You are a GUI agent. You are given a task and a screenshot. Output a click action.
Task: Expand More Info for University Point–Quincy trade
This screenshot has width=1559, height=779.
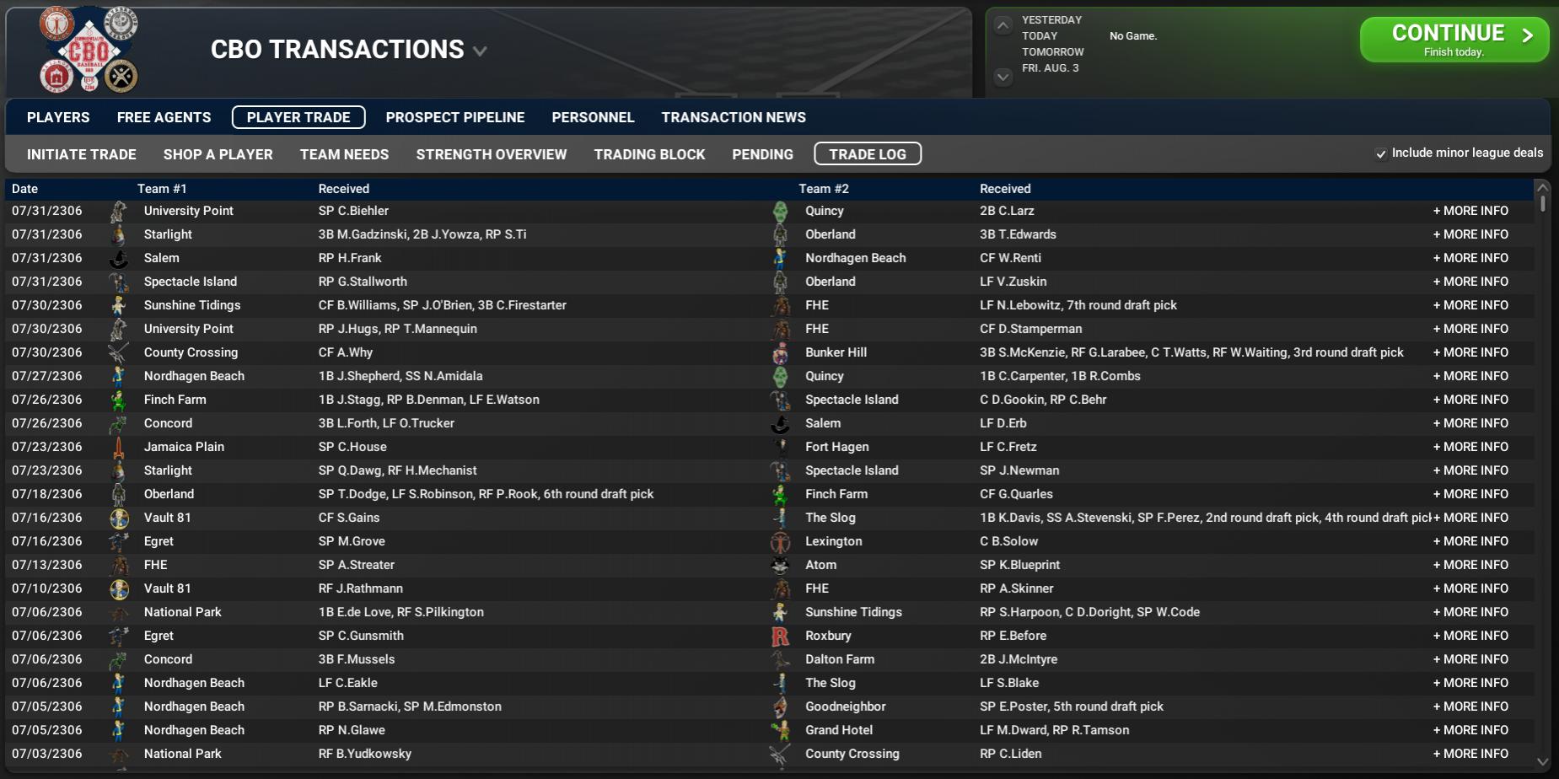(1470, 212)
